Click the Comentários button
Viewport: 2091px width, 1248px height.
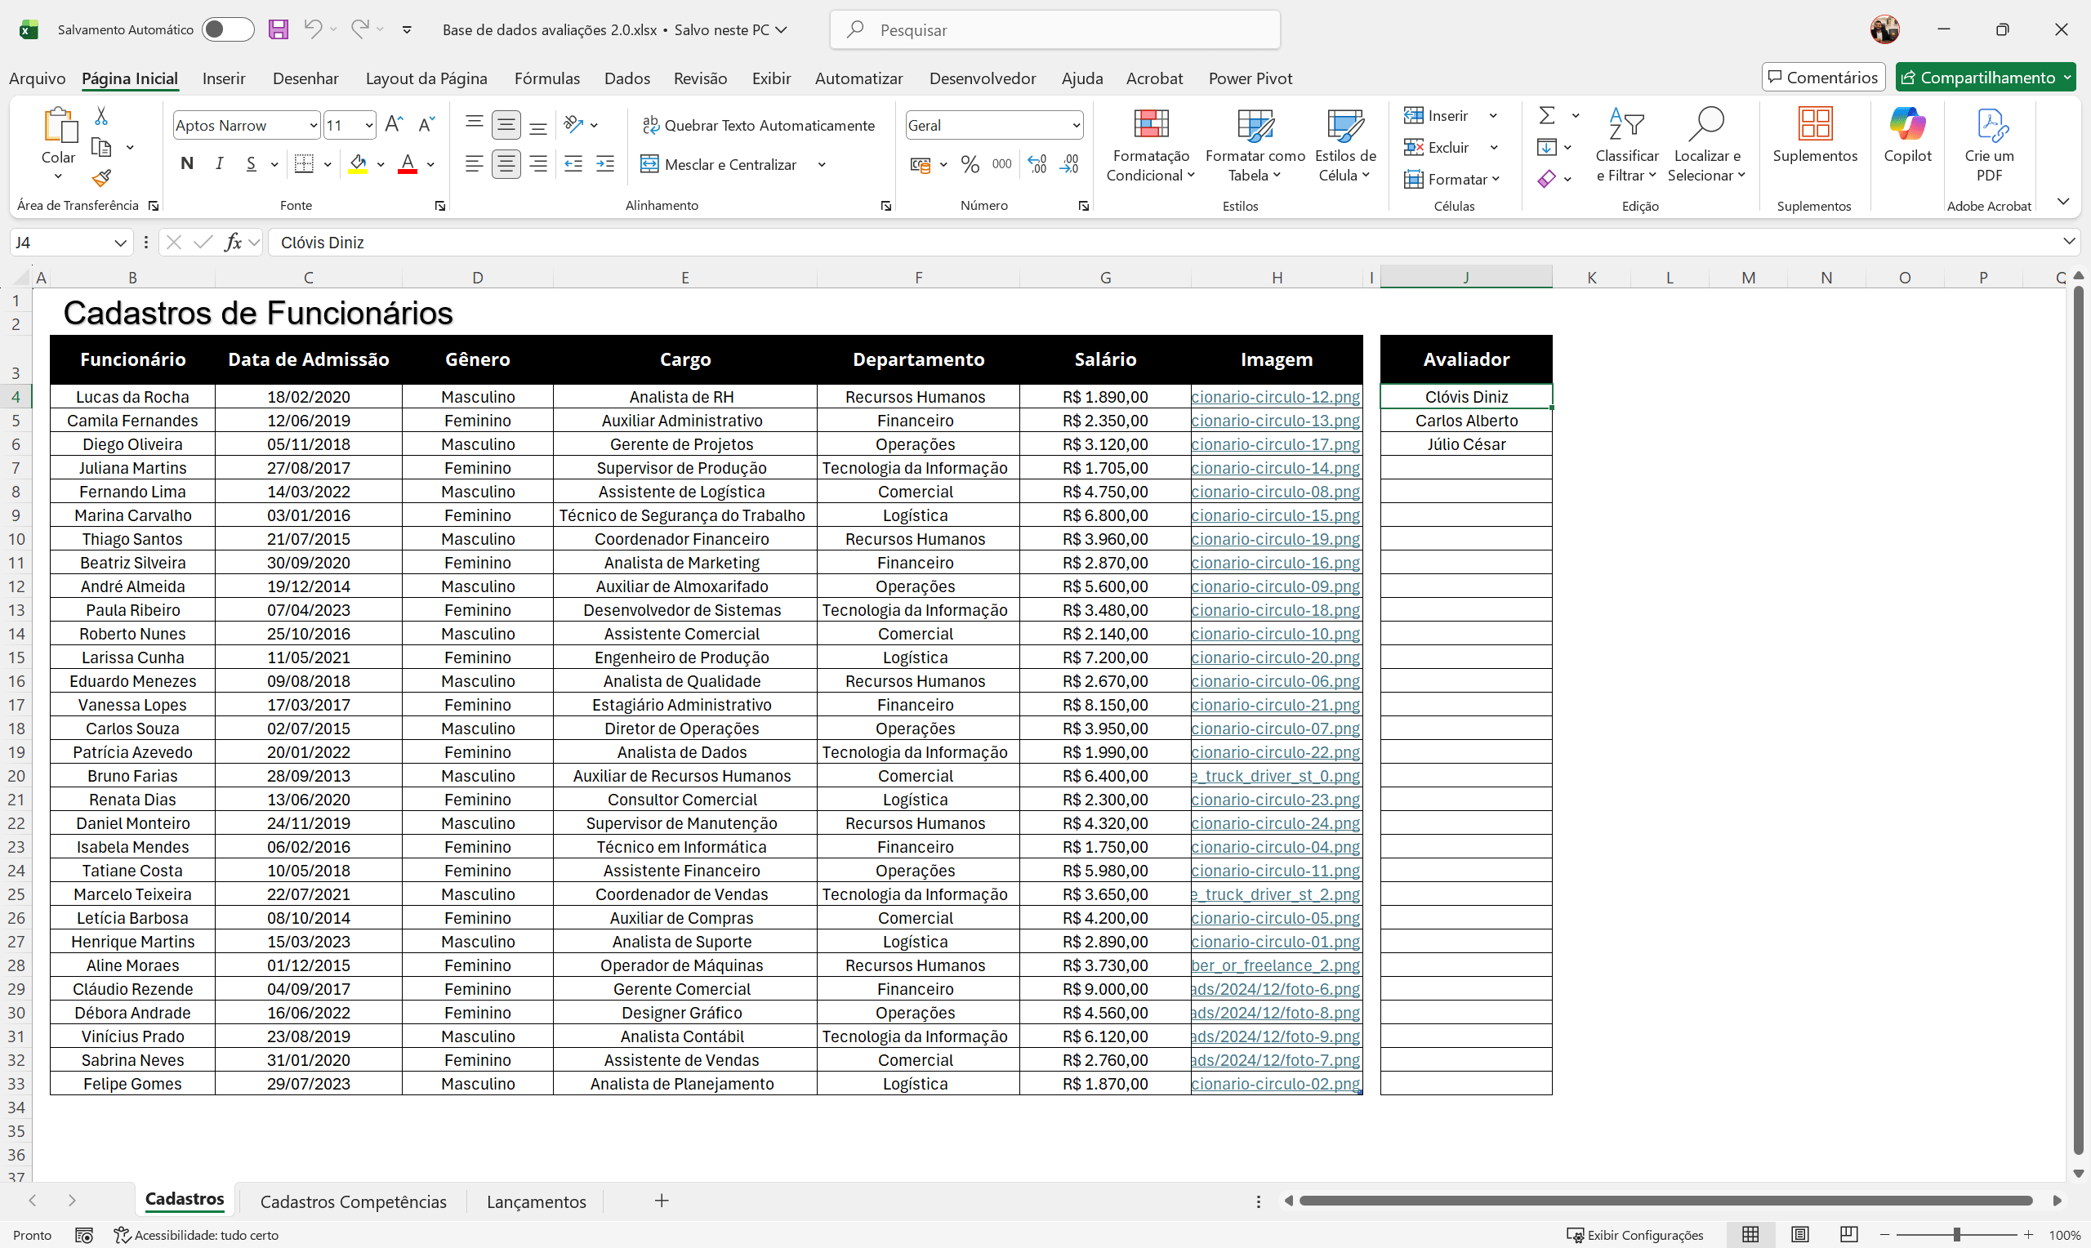click(1823, 78)
